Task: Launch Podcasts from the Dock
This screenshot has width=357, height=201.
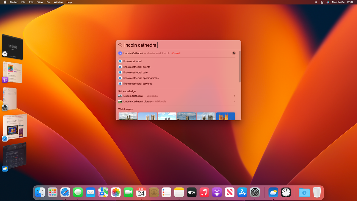Action: coord(217,192)
